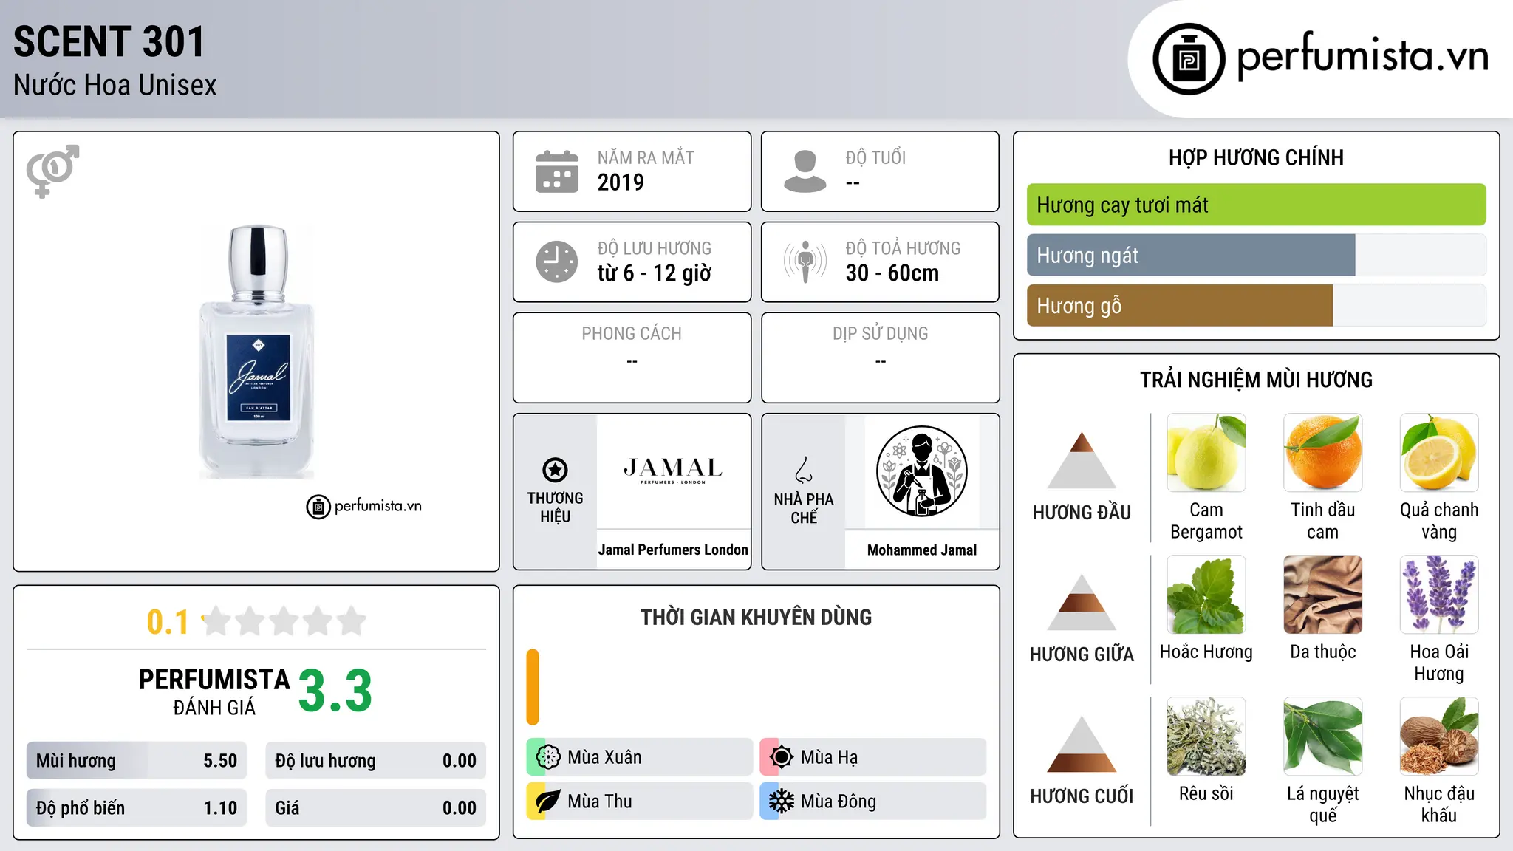Click the "DỊP SỬ DỤNG" label
Viewport: 1513px width, 851px height.
click(x=880, y=334)
